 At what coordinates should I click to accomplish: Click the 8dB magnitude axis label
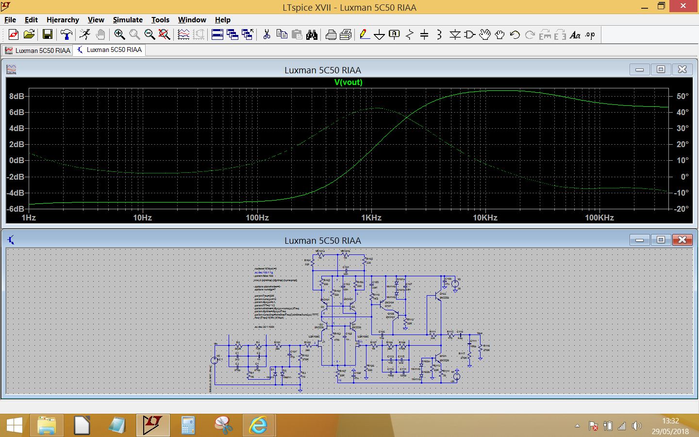[x=17, y=96]
